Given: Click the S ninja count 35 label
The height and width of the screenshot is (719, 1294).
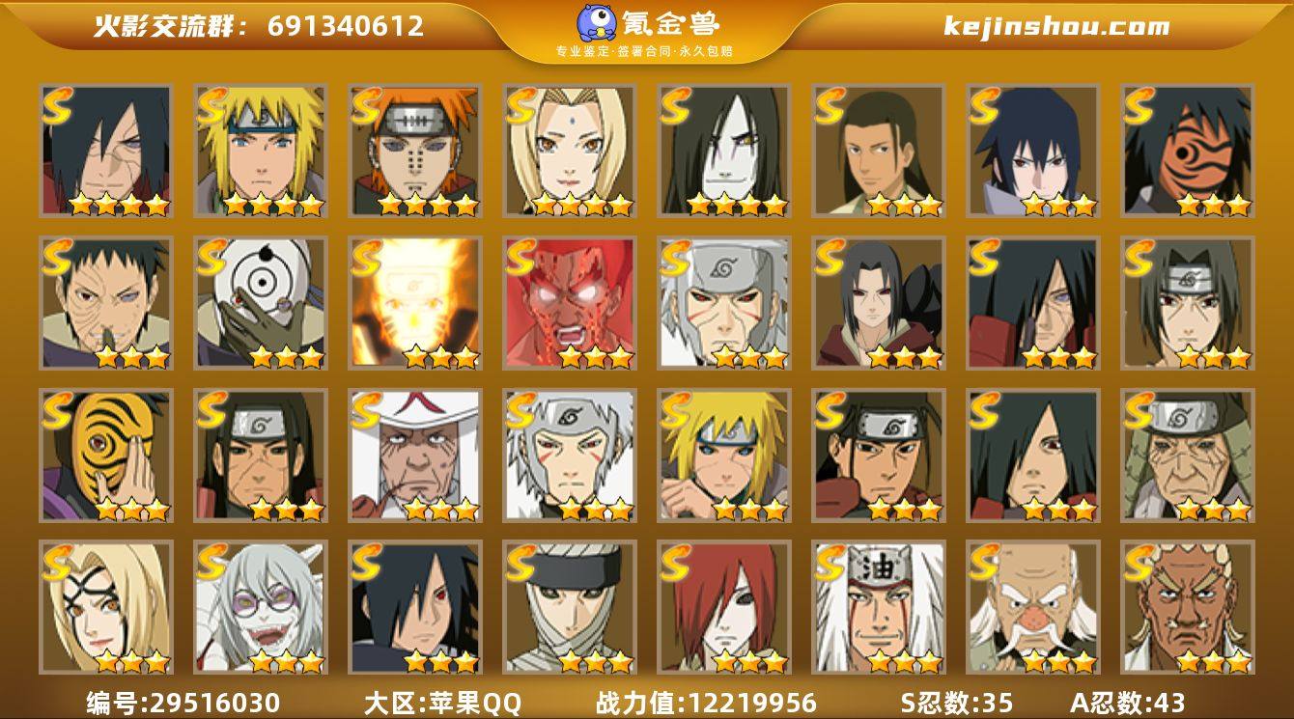Looking at the screenshot, I should [x=956, y=703].
